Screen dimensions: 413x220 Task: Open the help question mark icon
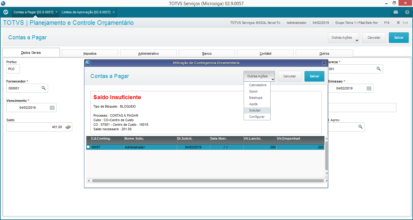(407, 12)
